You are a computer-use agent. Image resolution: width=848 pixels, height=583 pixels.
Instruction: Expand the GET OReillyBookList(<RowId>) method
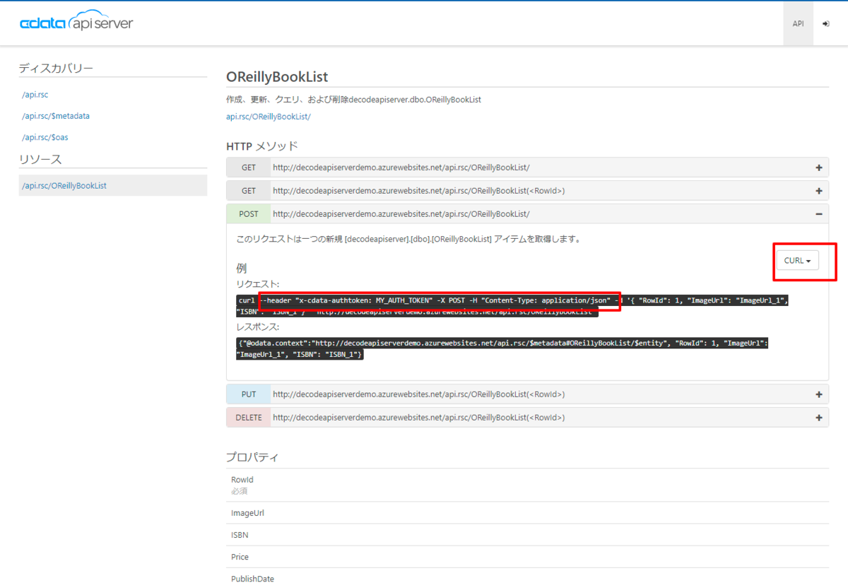point(819,191)
